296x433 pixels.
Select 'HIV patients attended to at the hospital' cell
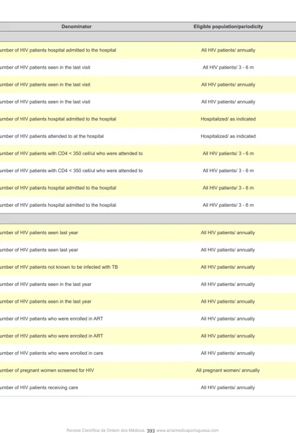tap(52, 136)
